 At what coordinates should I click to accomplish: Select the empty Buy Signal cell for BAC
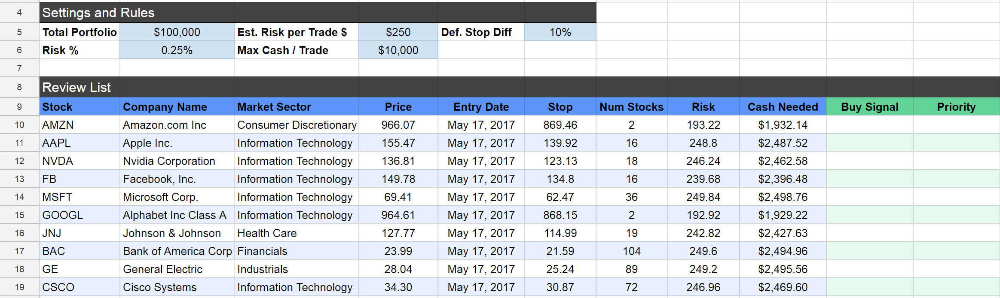click(x=869, y=251)
